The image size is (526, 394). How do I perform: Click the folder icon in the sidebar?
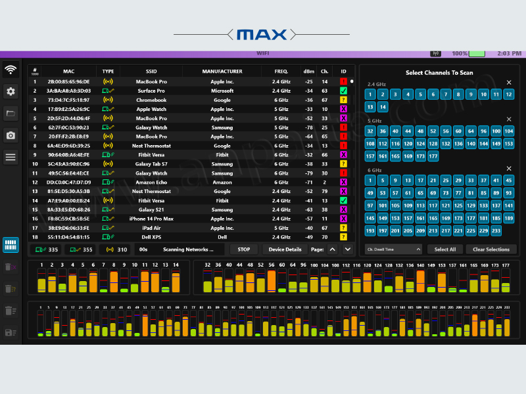point(11,113)
